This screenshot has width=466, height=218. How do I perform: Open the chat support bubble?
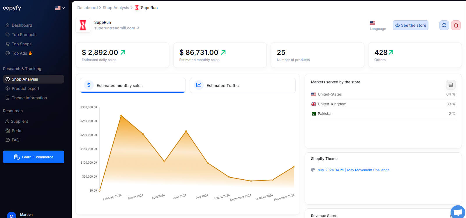458,212
